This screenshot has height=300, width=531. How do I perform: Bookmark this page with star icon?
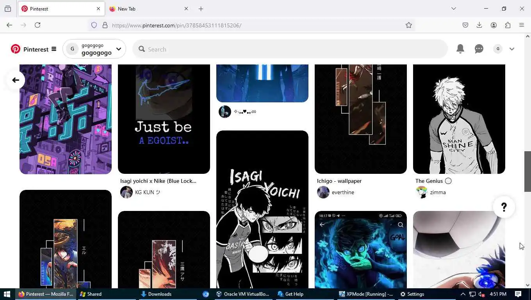409,25
